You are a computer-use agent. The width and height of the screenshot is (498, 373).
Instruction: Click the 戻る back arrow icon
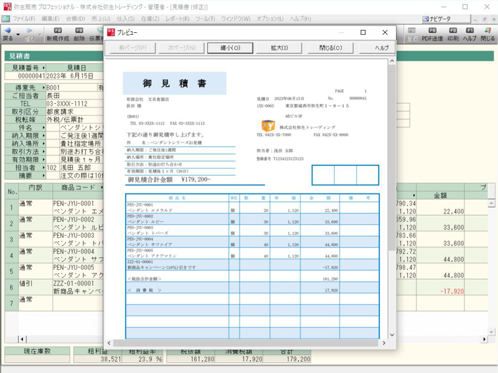tap(7, 30)
